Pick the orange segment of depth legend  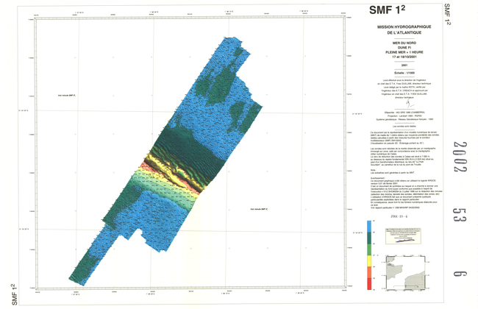(368, 273)
